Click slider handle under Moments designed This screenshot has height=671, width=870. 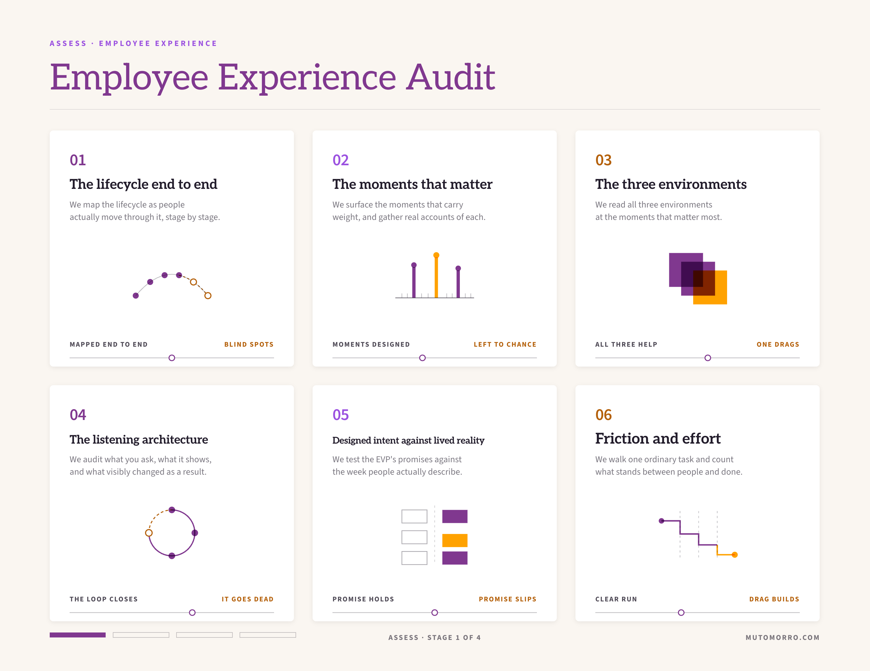(x=422, y=358)
